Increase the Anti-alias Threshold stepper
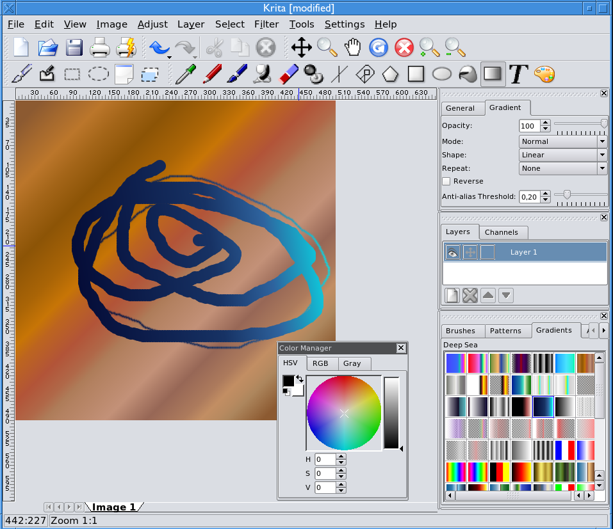The height and width of the screenshot is (529, 613). click(x=545, y=194)
